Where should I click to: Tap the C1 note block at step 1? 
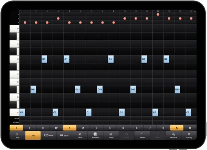(x=22, y=112)
